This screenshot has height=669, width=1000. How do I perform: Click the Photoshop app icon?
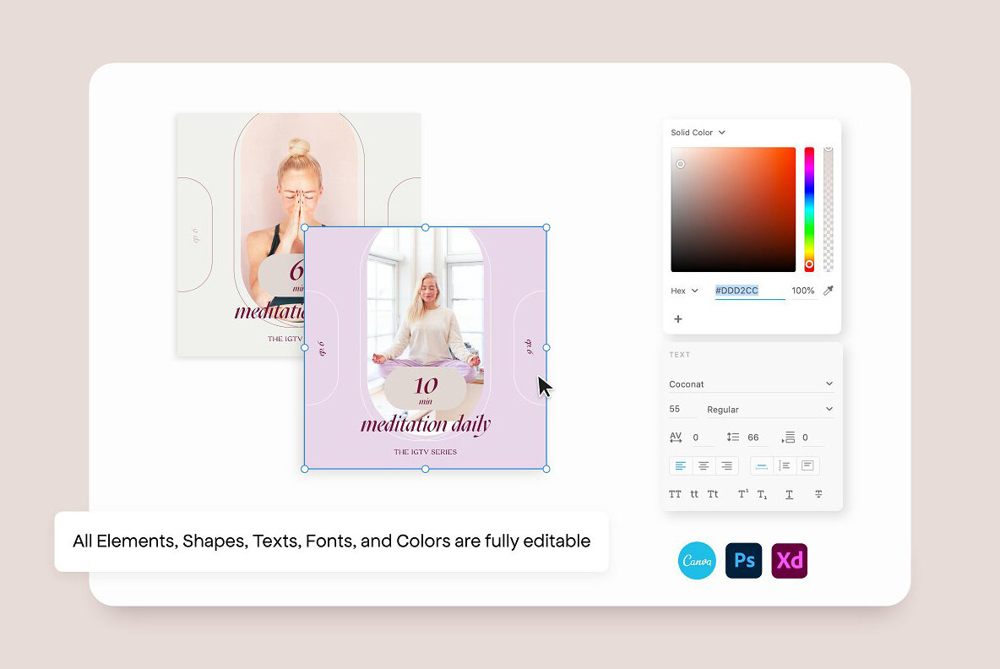pos(744,560)
